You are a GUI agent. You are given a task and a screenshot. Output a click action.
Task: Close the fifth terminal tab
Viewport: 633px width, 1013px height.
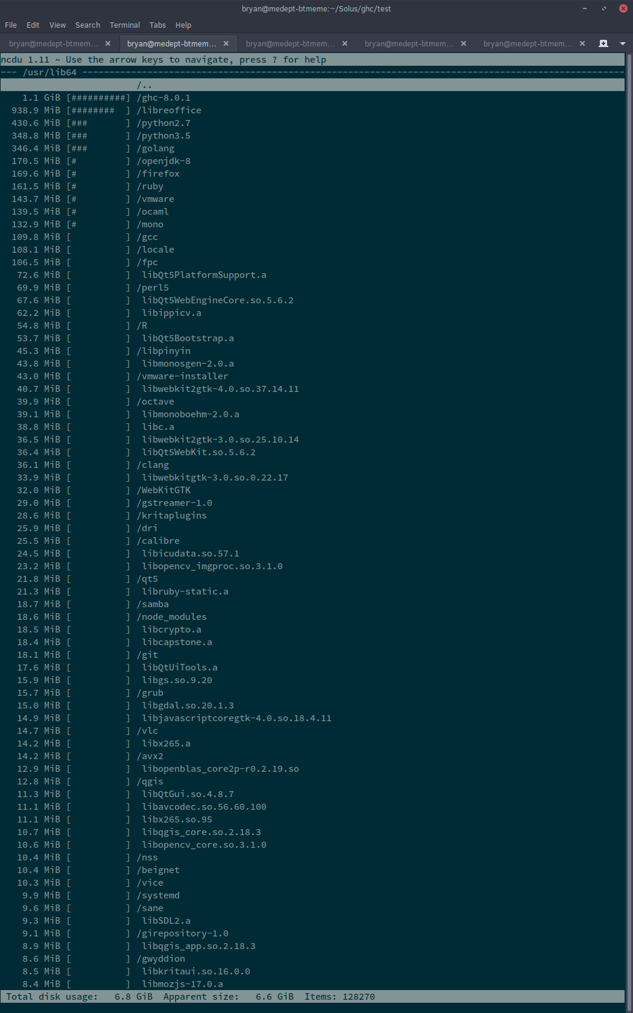point(582,43)
